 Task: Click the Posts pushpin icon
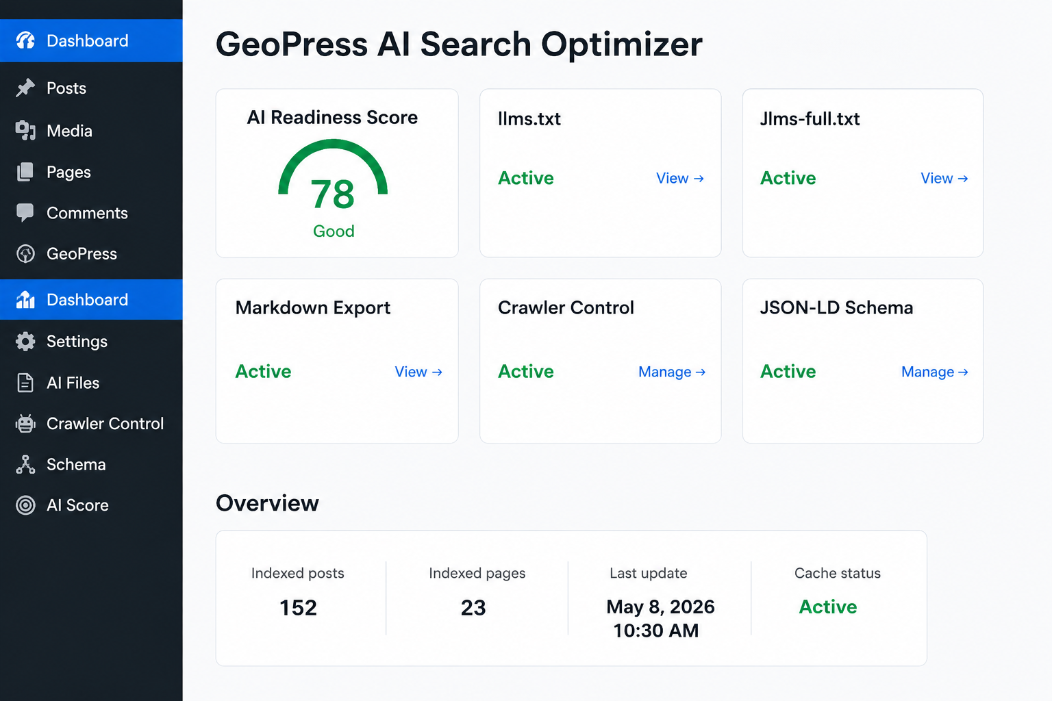pyautogui.click(x=25, y=88)
